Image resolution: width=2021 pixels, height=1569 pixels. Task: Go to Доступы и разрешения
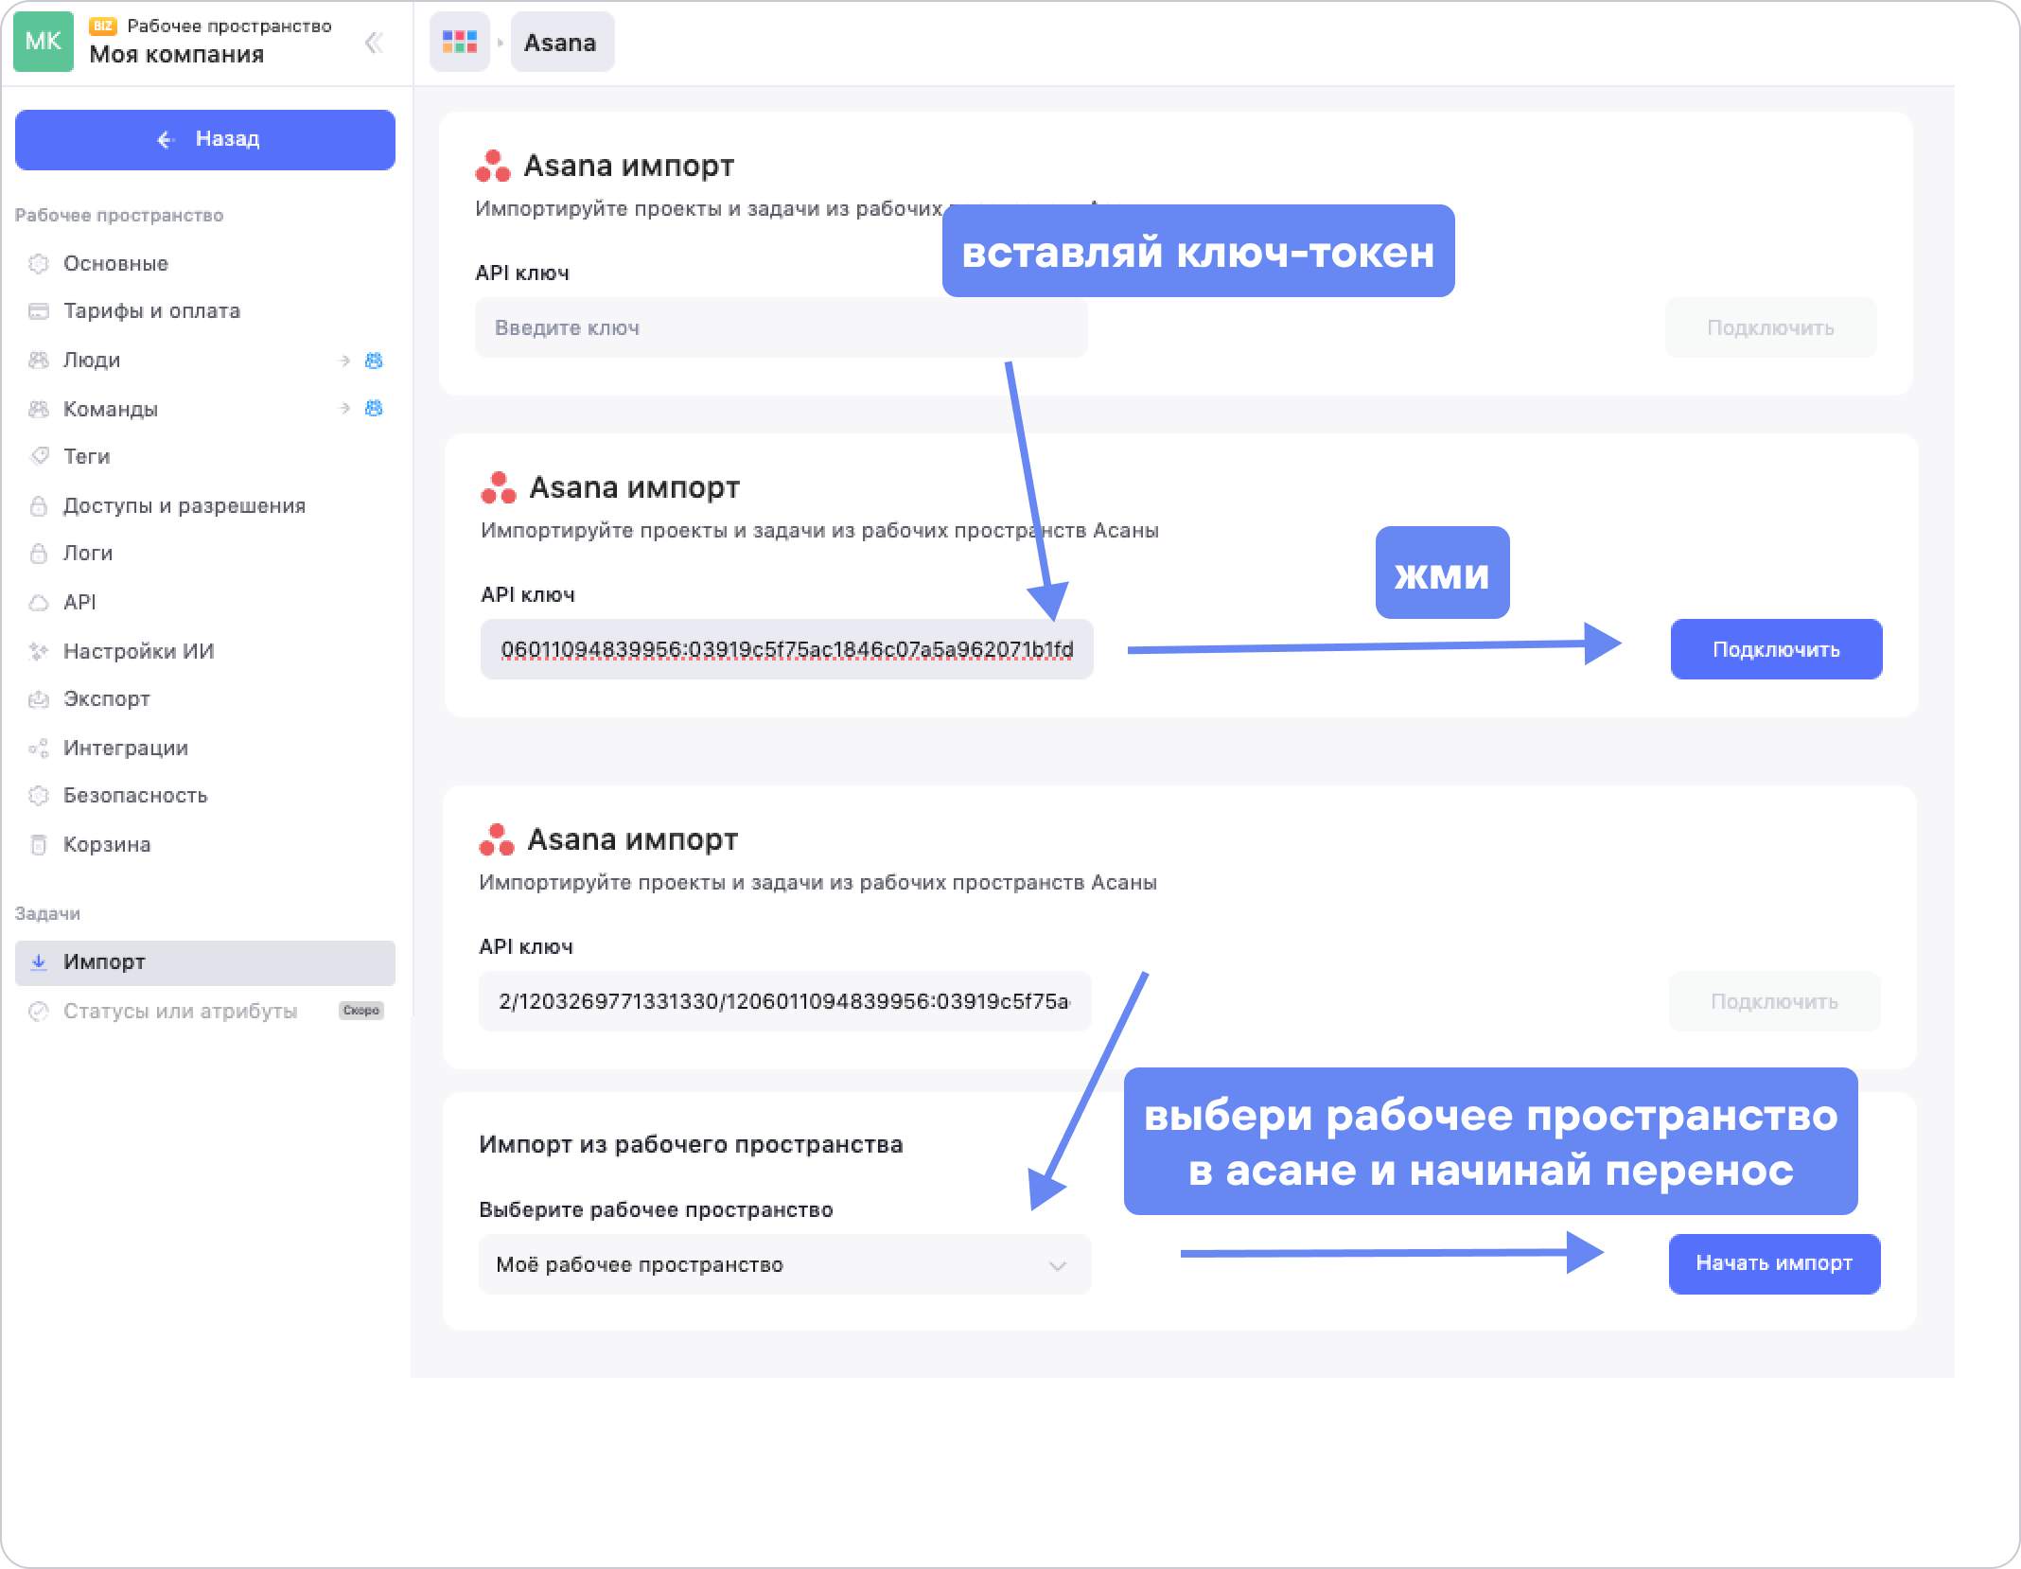tap(205, 505)
